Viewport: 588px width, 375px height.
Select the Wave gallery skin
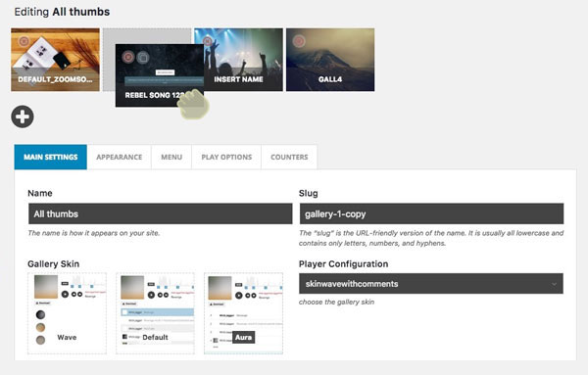pos(67,313)
